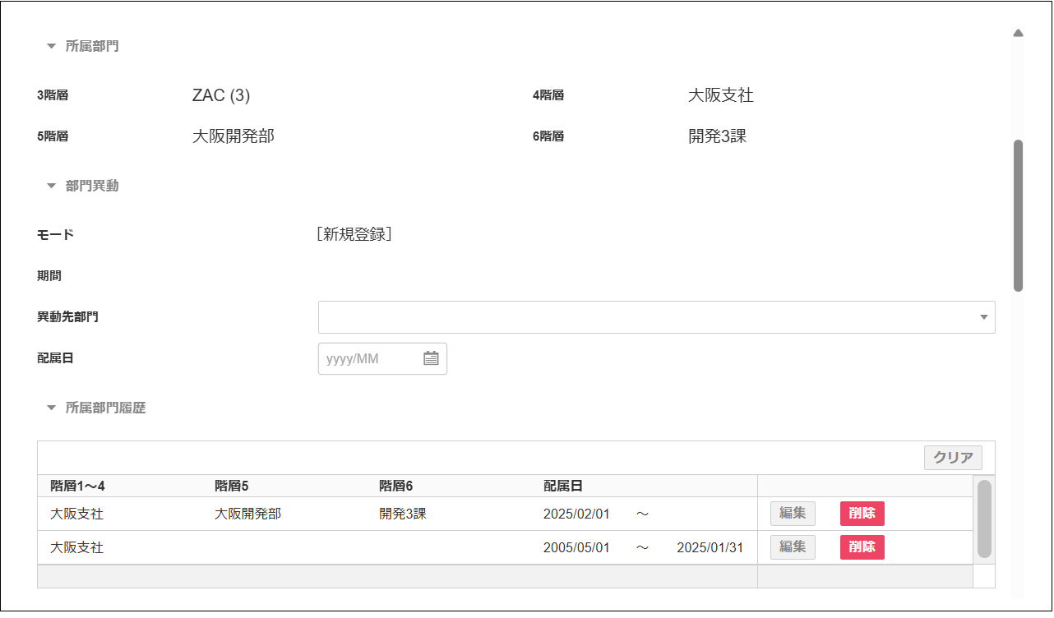Click the page scroll-up arrow
The height and width of the screenshot is (618, 1054).
tap(1018, 34)
